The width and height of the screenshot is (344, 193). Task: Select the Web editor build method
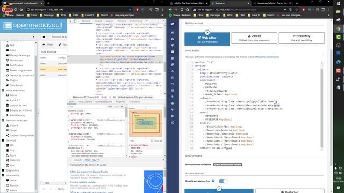click(x=207, y=39)
